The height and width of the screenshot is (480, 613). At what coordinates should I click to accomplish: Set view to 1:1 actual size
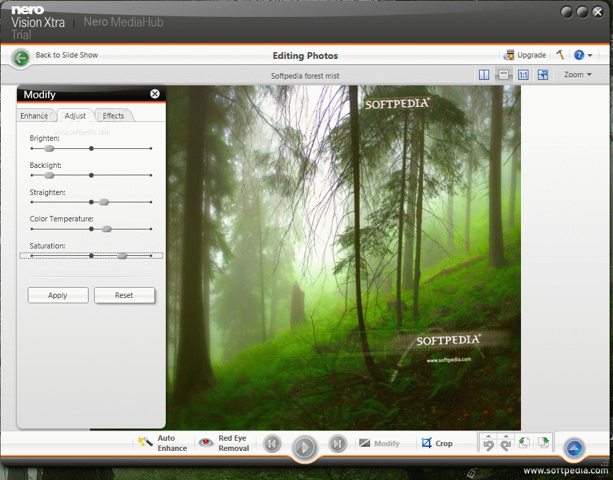523,74
